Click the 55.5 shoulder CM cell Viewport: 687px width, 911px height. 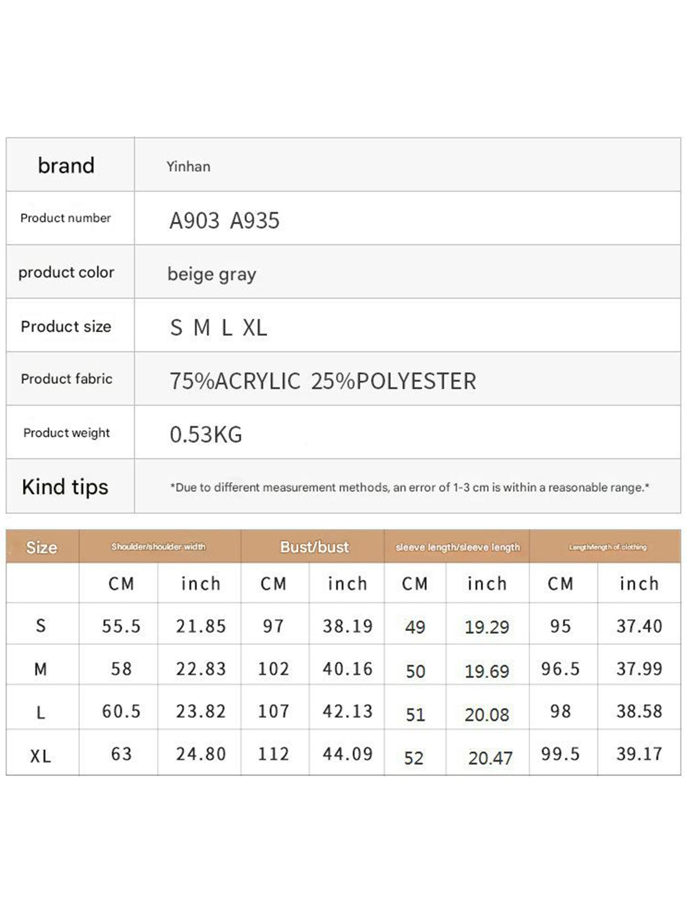click(x=121, y=626)
